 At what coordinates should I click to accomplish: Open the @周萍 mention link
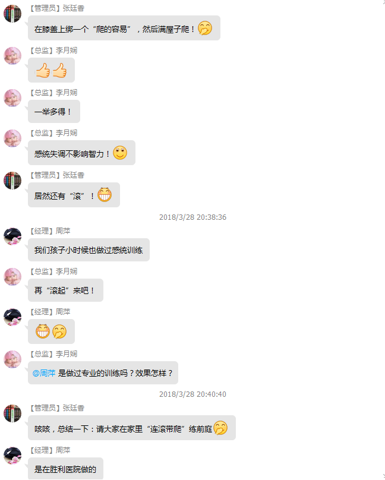[x=44, y=373]
